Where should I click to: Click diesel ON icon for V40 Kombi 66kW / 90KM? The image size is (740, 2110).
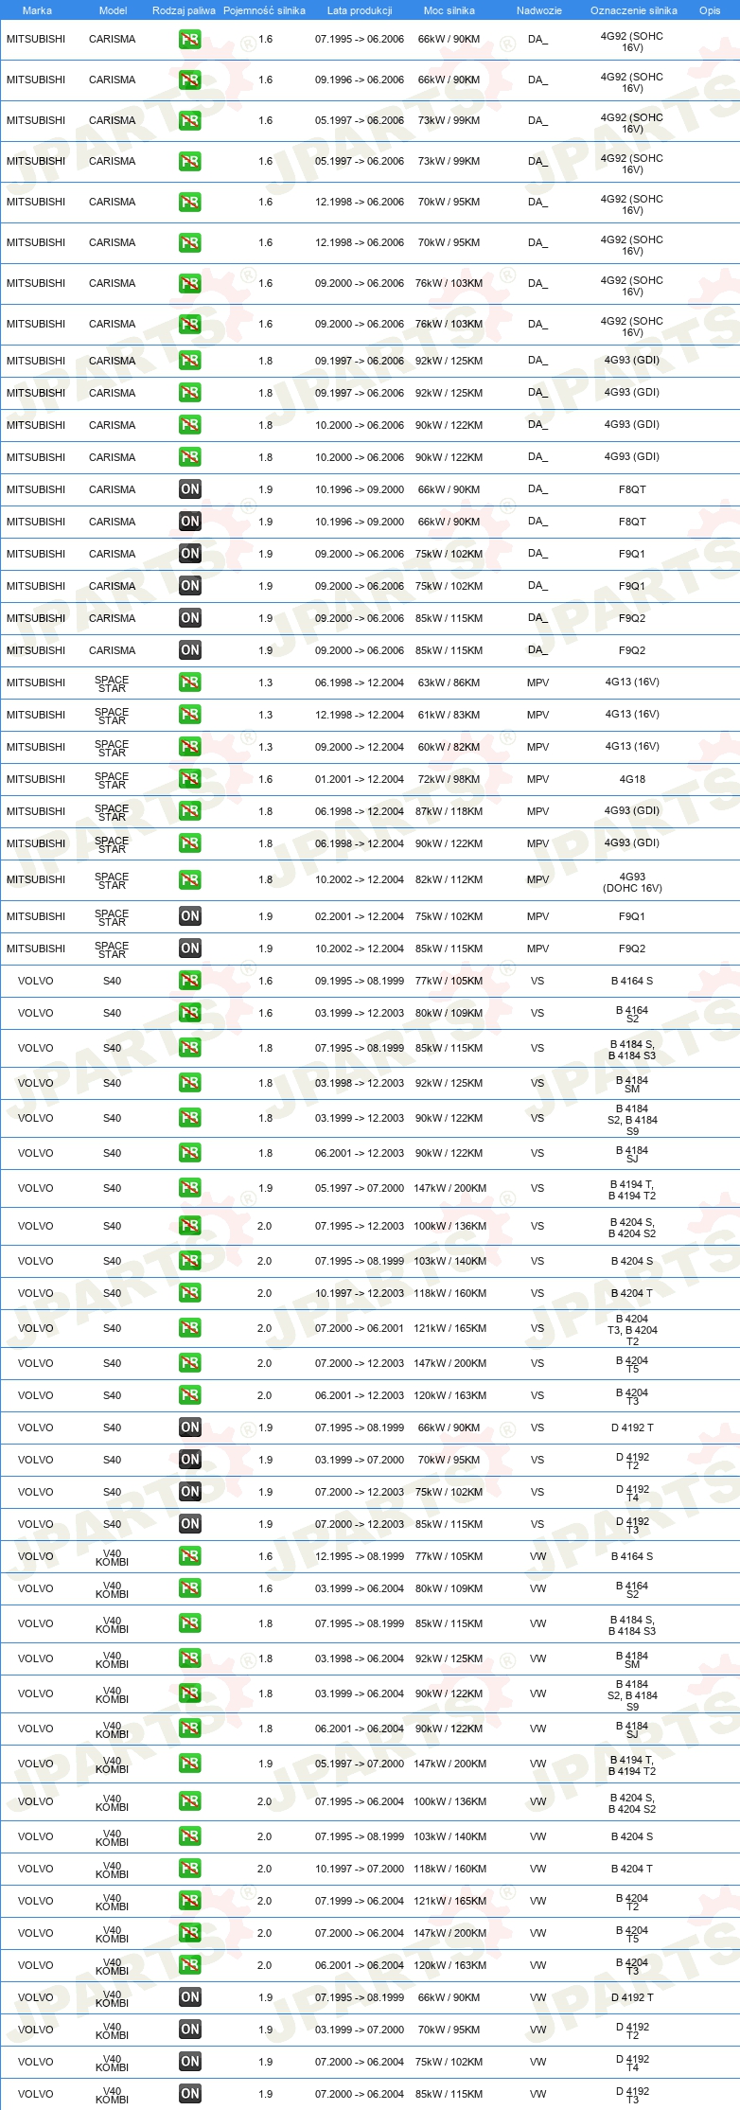pos(190,1997)
